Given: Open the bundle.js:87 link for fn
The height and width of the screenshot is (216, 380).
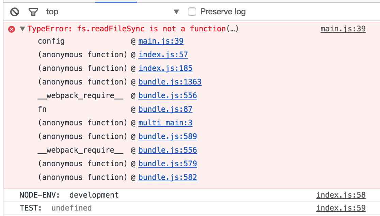Looking at the screenshot, I should pos(165,109).
